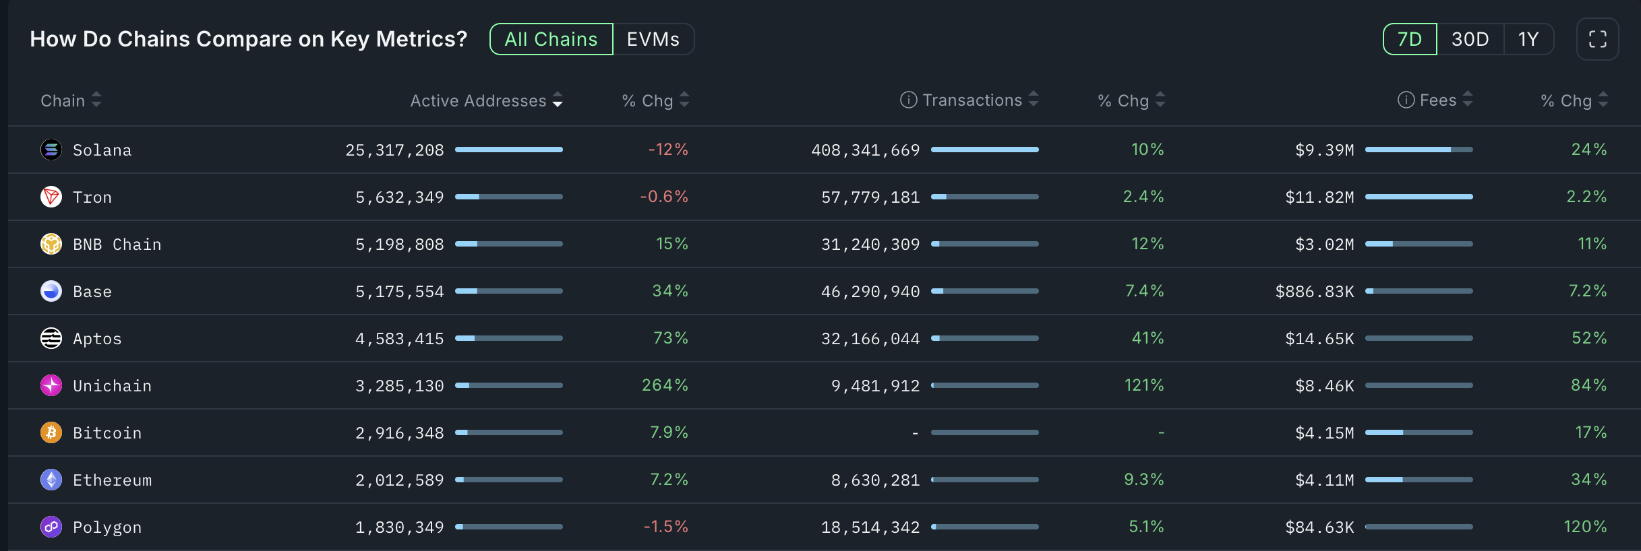
Task: Click the Solana chain logo icon
Action: [51, 150]
